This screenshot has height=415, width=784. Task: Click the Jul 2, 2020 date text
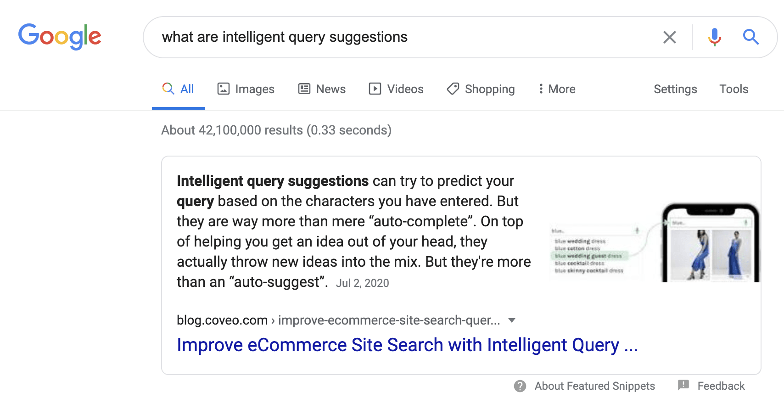click(x=362, y=283)
